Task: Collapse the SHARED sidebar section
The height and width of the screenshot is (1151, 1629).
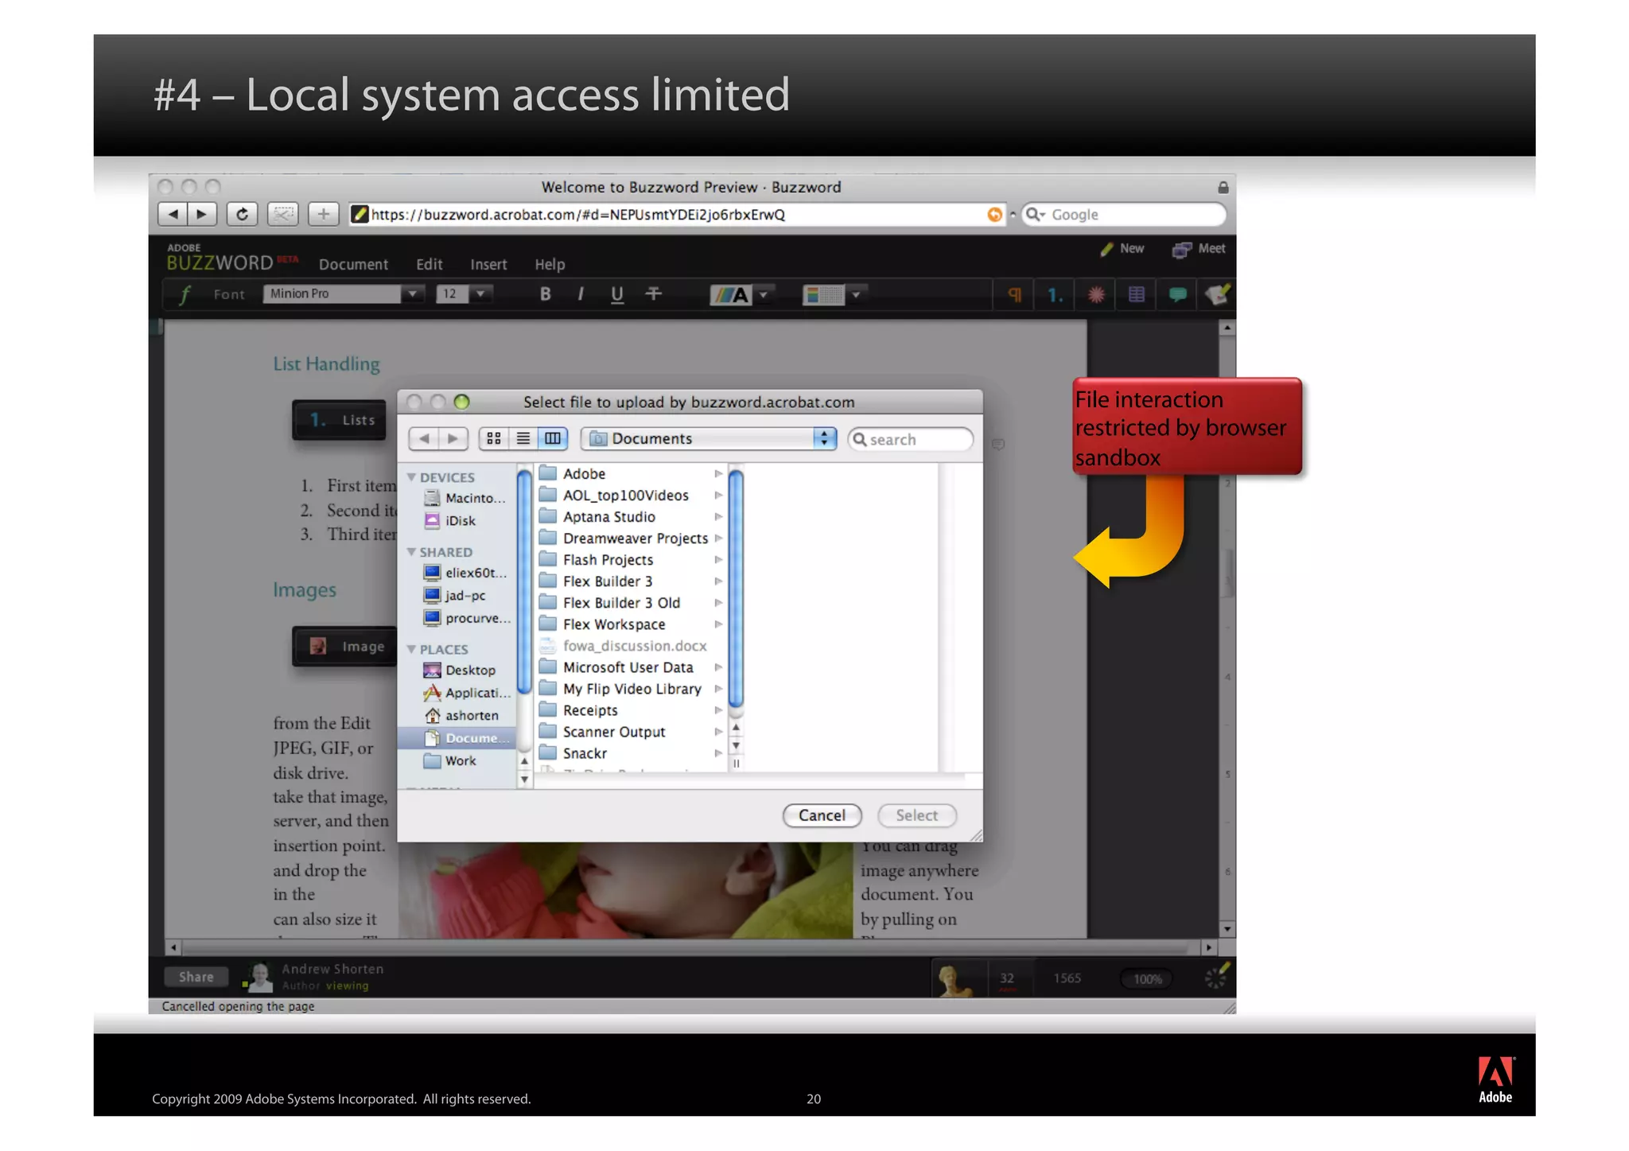Action: coord(411,552)
